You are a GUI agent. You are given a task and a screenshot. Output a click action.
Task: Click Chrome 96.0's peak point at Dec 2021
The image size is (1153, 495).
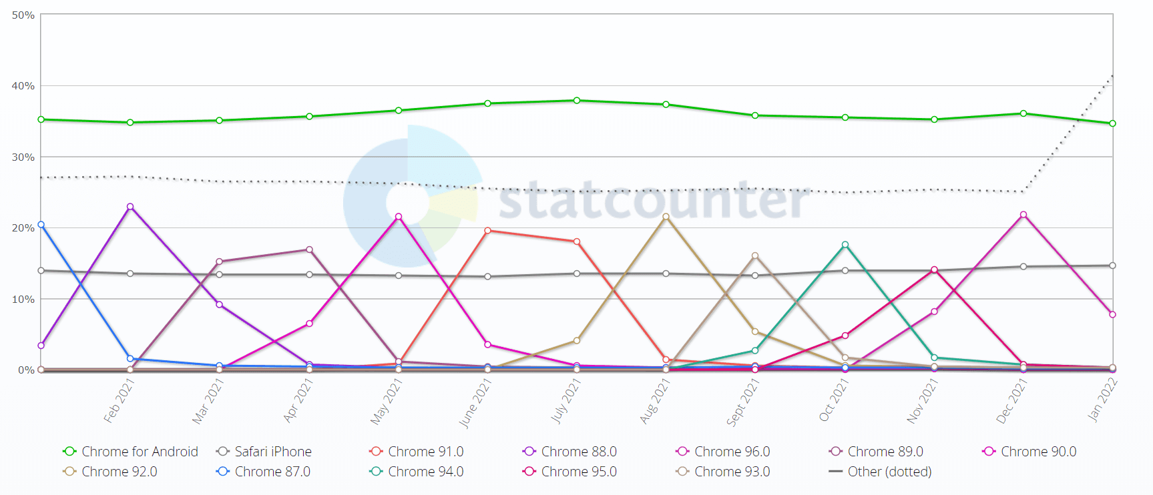(1023, 215)
